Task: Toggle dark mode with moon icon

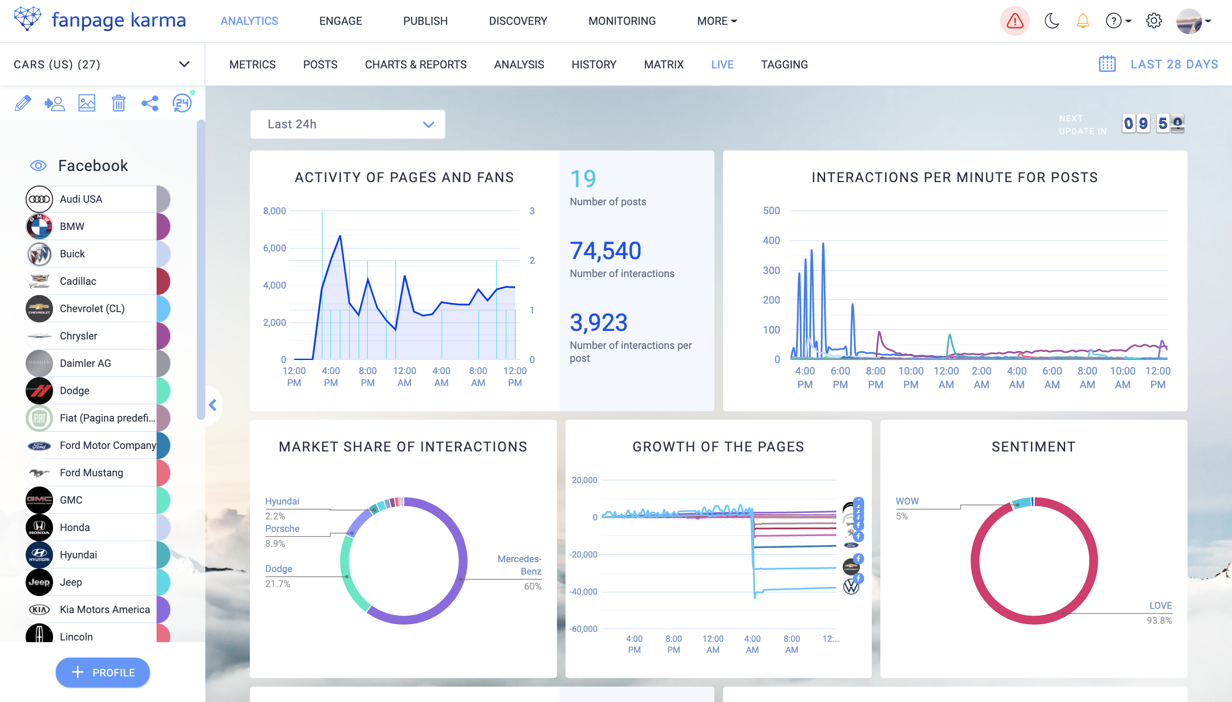Action: pos(1051,21)
